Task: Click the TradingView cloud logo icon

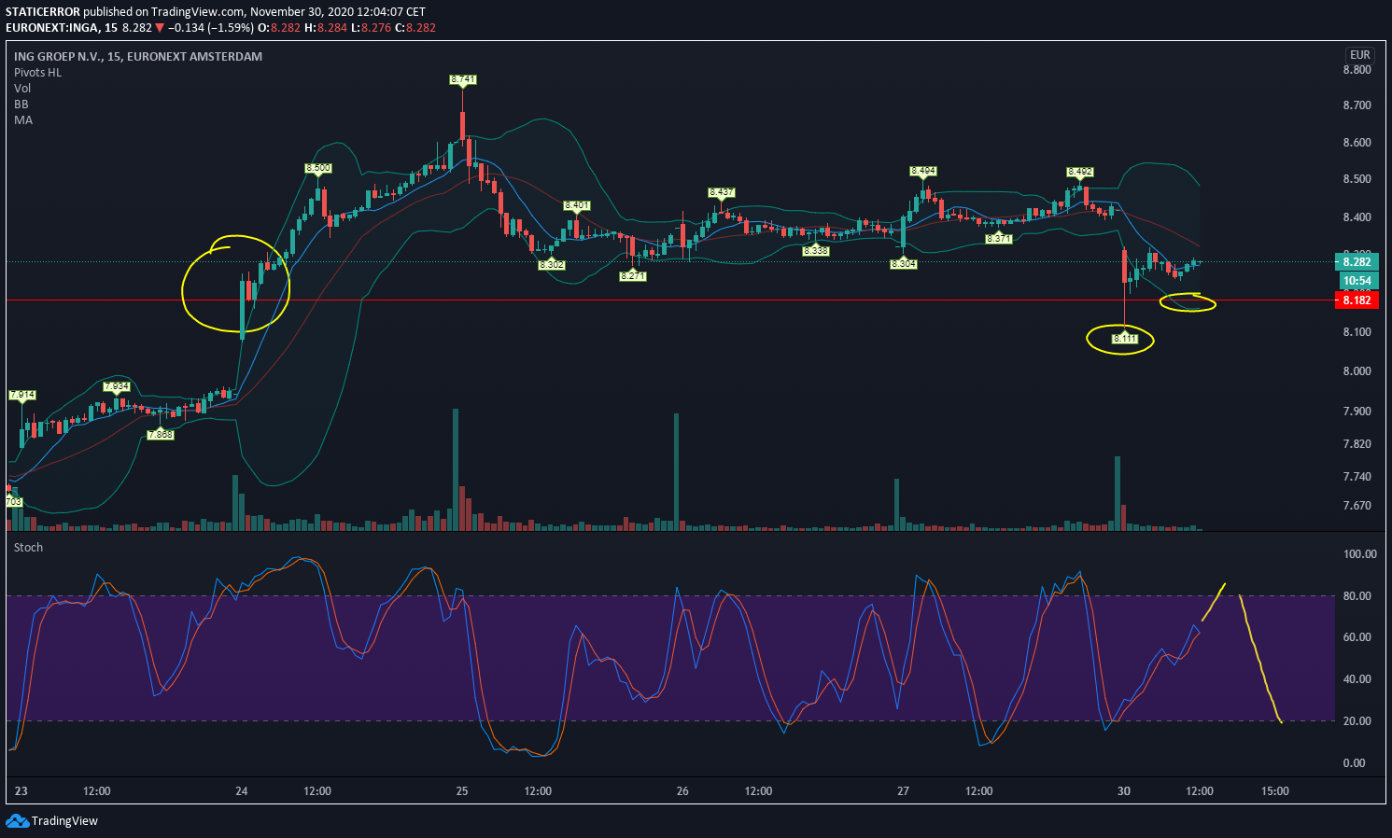Action: click(x=17, y=820)
